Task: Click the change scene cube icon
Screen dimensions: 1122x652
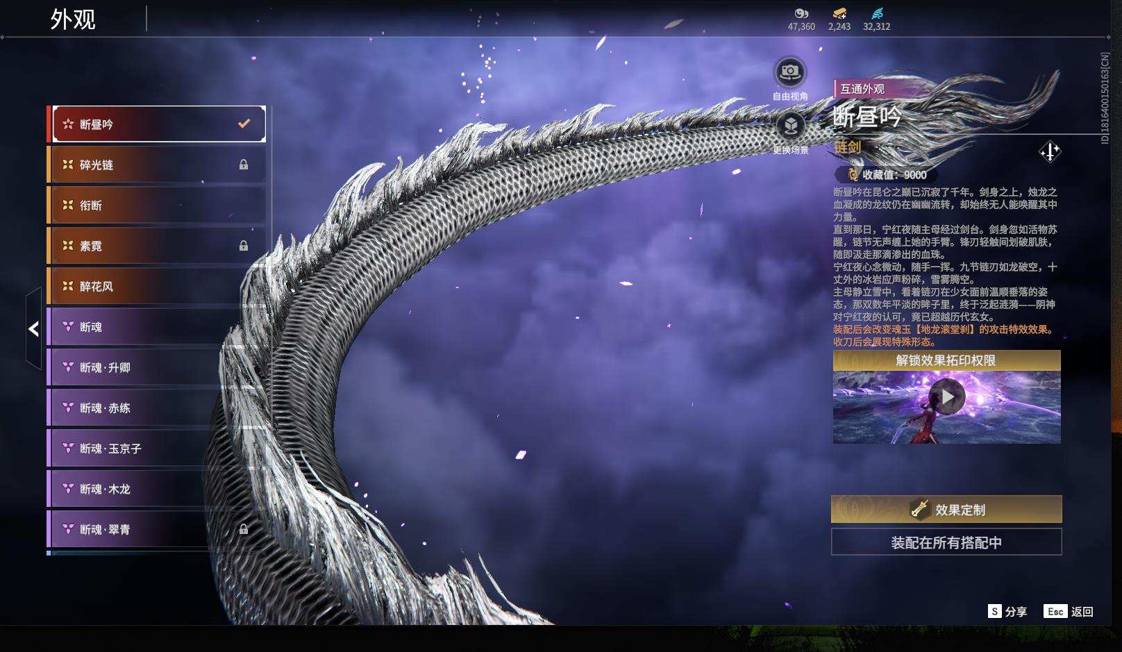Action: [790, 126]
